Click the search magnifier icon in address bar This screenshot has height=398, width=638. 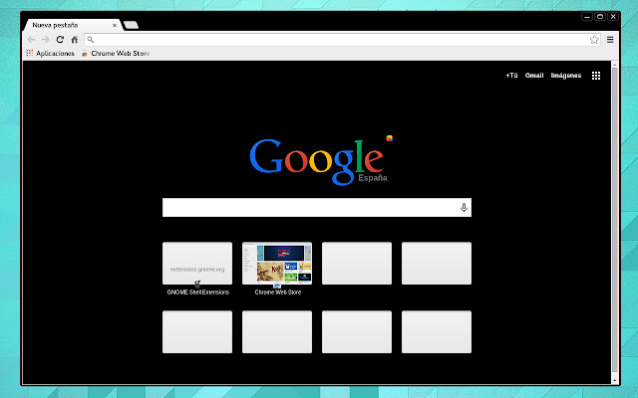coord(91,40)
